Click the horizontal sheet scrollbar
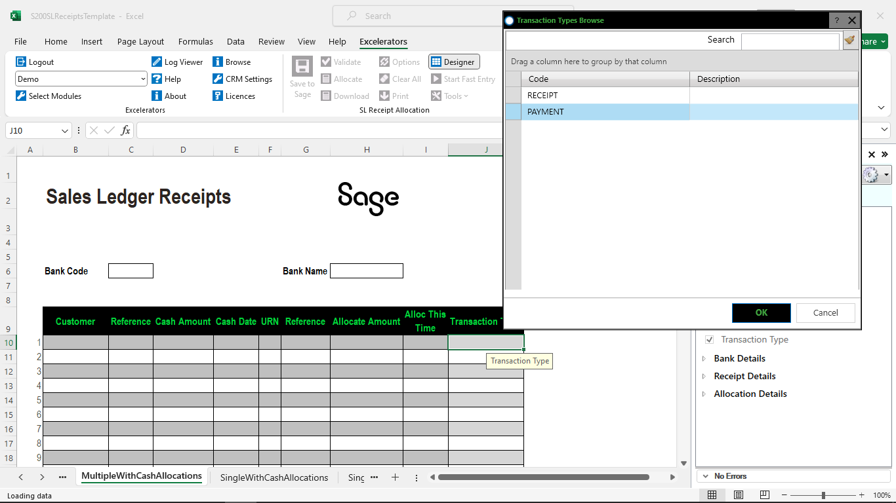The width and height of the screenshot is (896, 503). point(544,477)
